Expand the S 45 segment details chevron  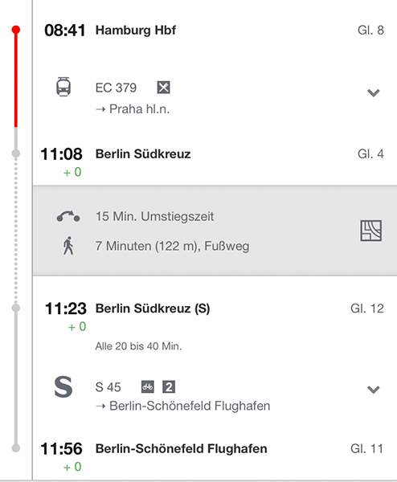point(374,390)
